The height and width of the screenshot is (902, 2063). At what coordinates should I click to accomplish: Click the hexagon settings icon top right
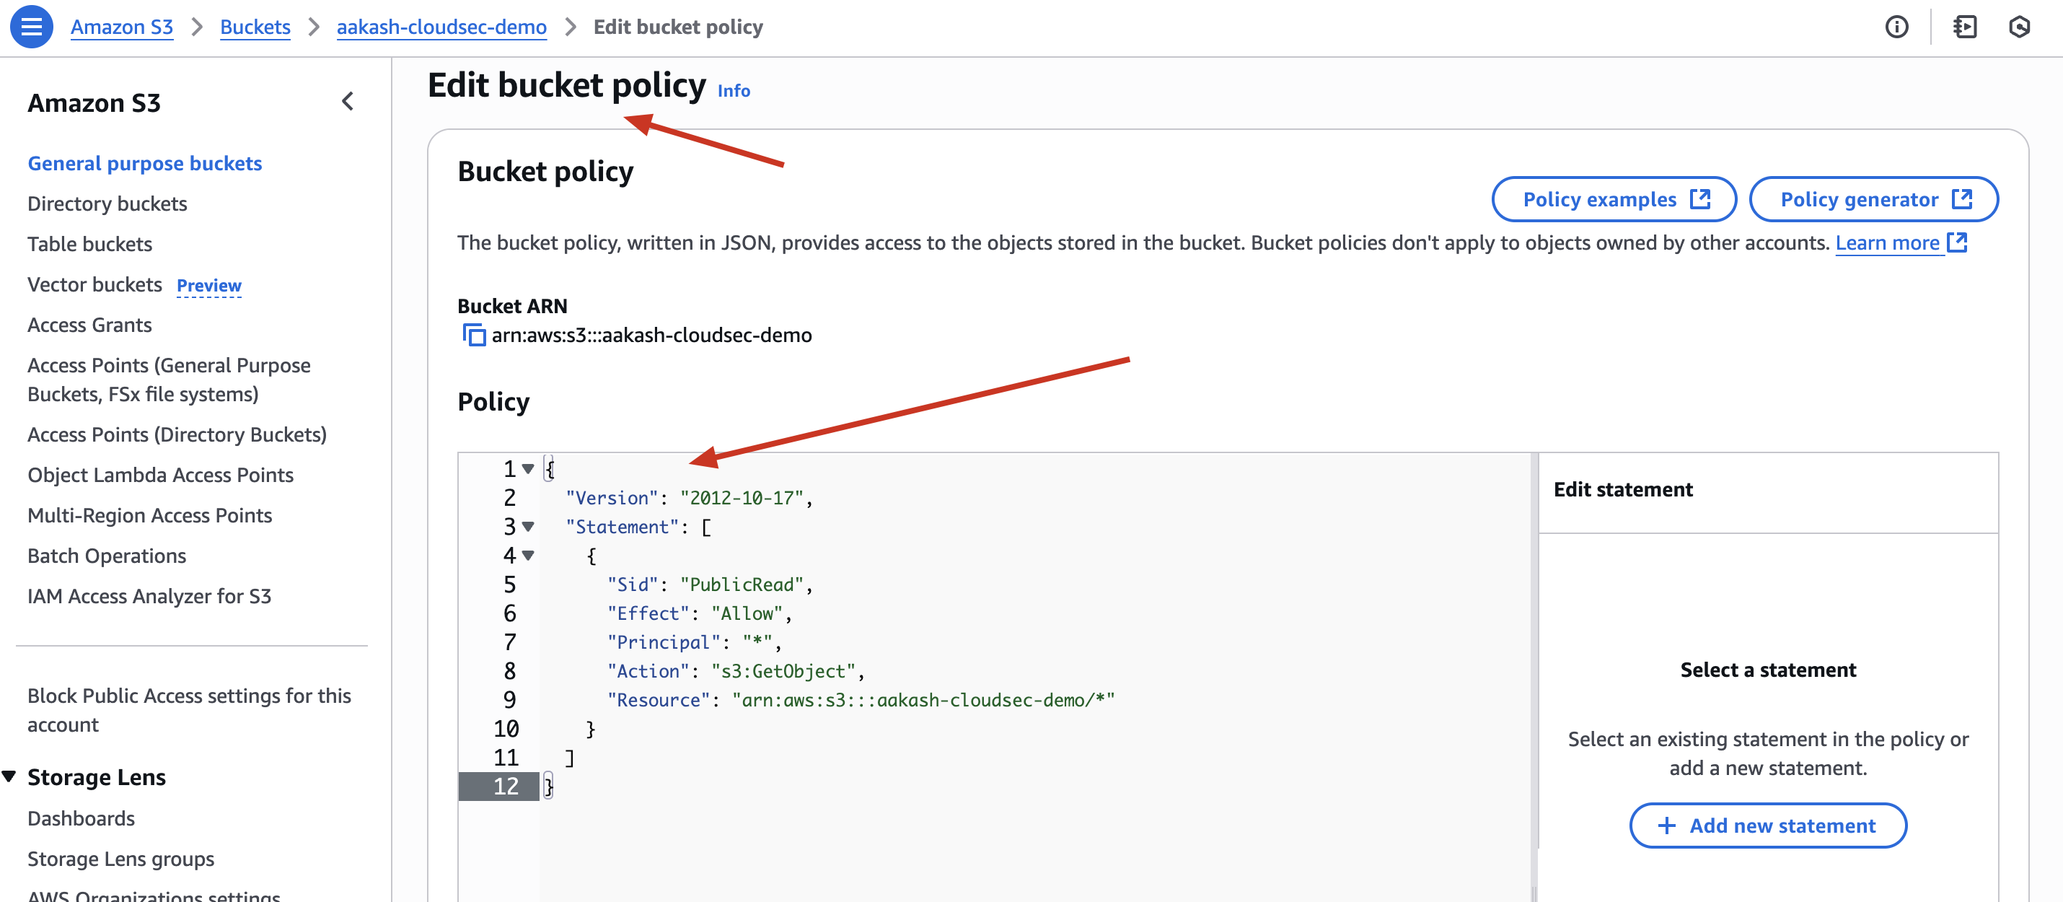pyautogui.click(x=2020, y=27)
